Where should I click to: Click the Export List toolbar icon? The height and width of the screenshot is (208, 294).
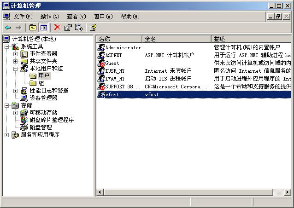click(79, 28)
